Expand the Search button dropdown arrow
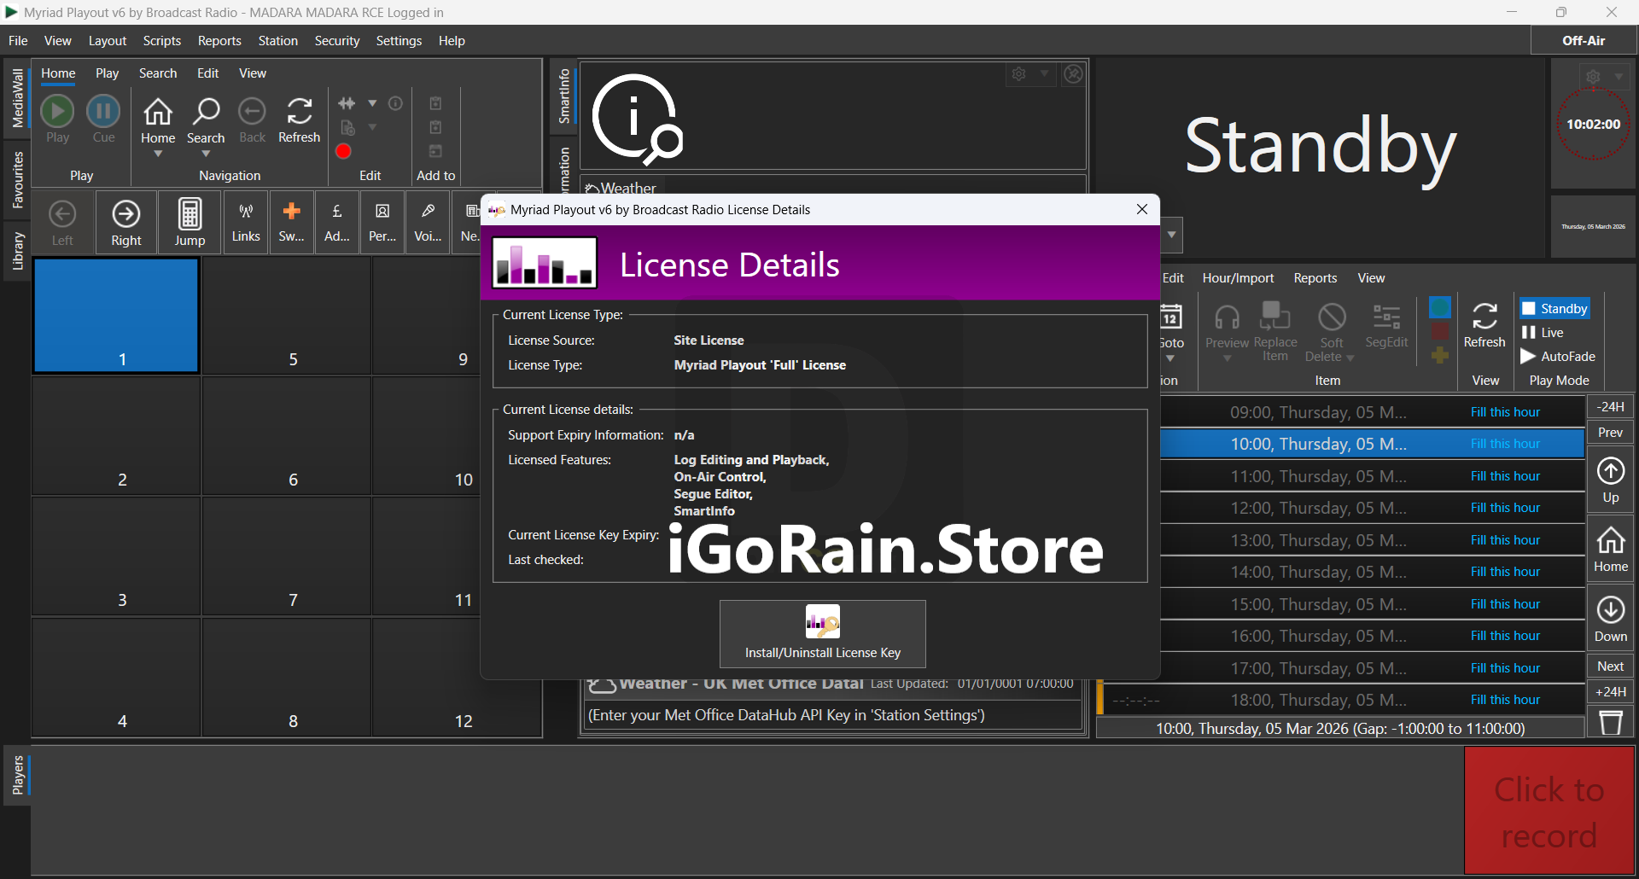 tap(206, 154)
